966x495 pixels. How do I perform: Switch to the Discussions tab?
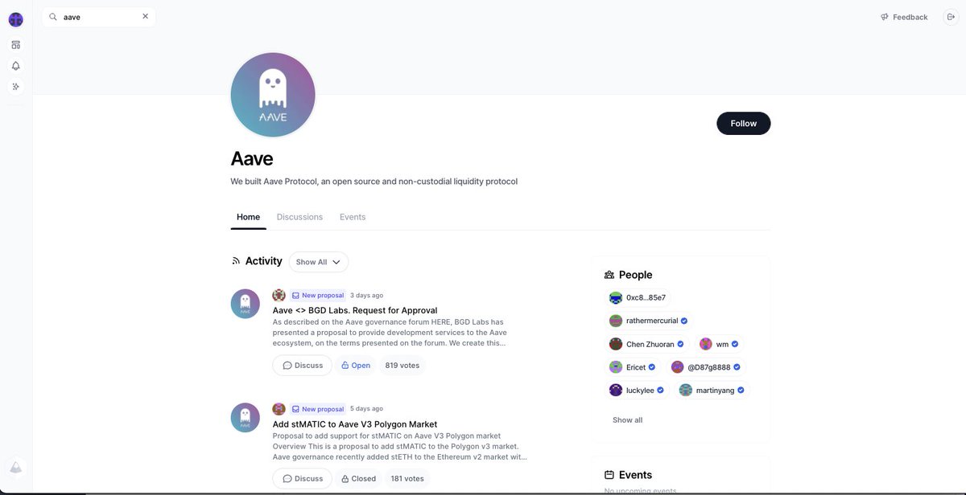[299, 217]
